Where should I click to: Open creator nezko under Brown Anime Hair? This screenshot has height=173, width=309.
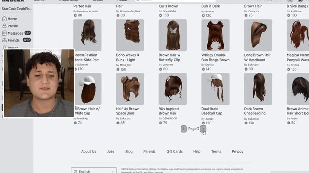(x=294, y=119)
